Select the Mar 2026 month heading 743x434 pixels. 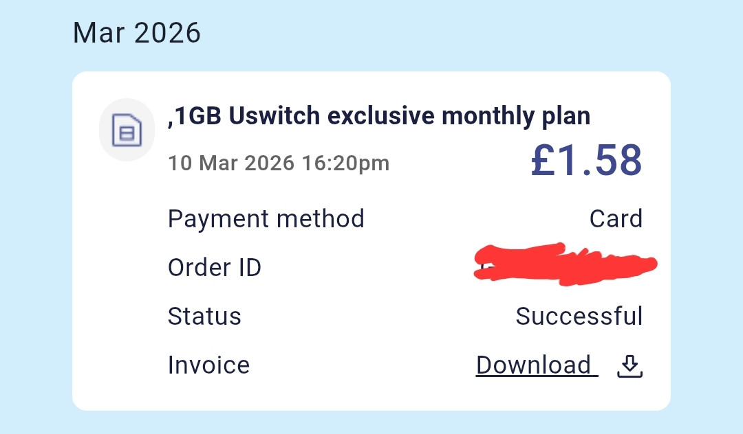[137, 32]
